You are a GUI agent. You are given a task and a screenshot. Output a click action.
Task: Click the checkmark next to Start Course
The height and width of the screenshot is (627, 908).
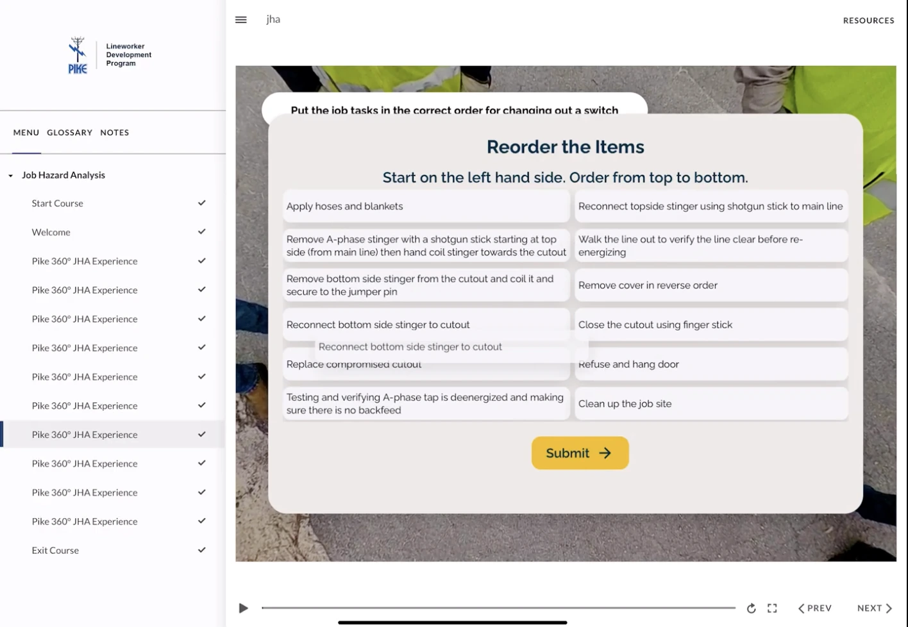click(201, 203)
